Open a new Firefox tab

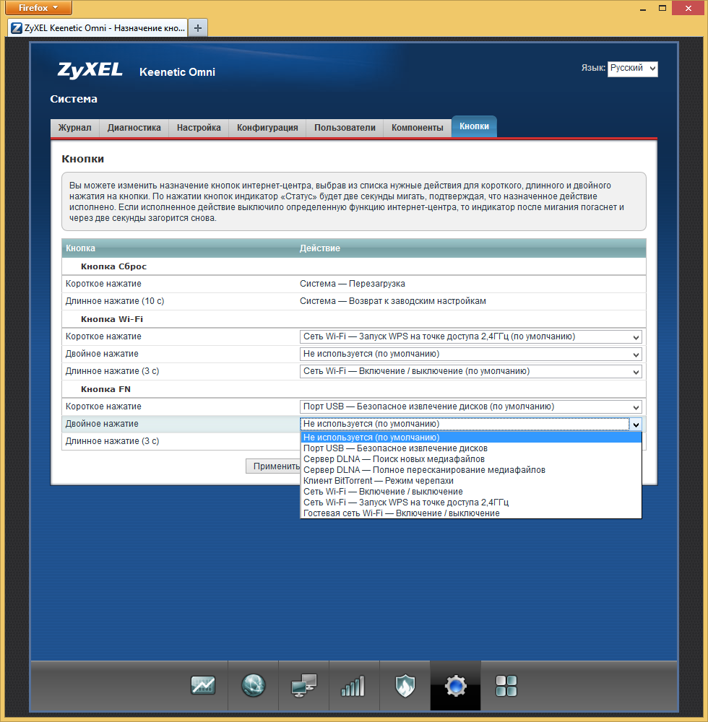(198, 28)
